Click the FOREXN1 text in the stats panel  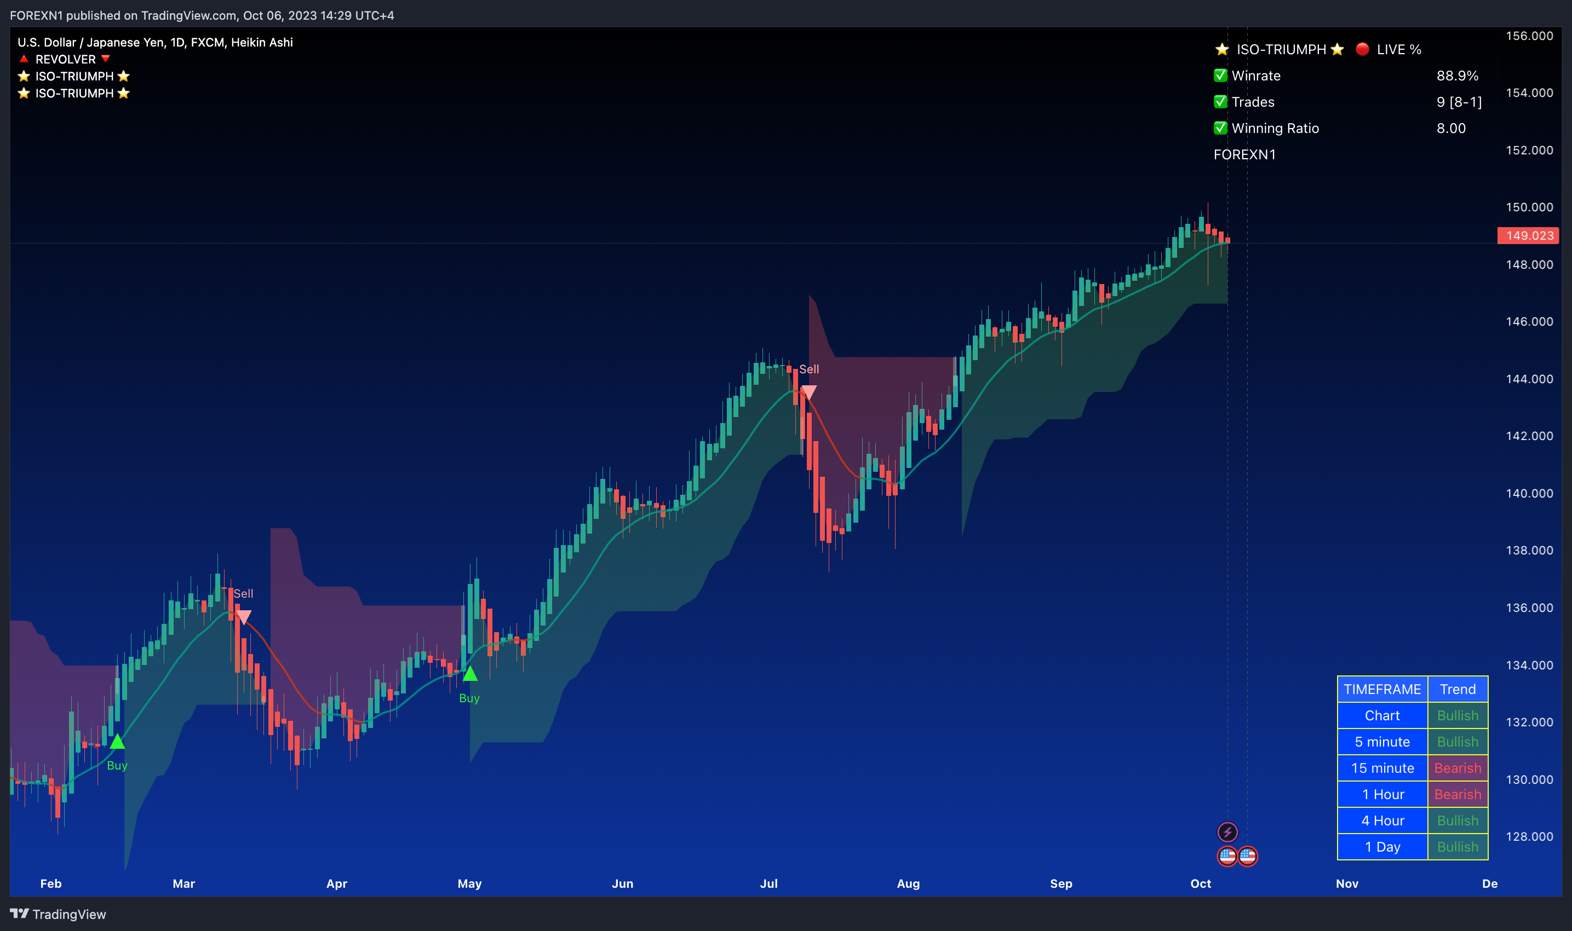point(1244,154)
